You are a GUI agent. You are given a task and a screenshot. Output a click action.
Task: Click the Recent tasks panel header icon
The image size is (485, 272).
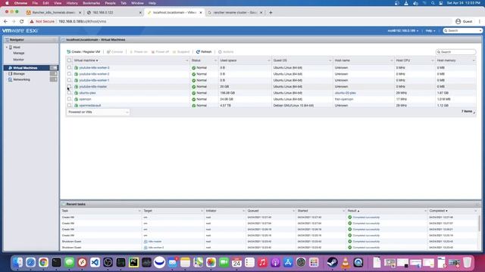click(64, 204)
